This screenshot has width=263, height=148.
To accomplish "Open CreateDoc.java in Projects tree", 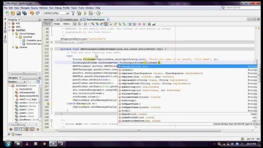I will [x=34, y=40].
